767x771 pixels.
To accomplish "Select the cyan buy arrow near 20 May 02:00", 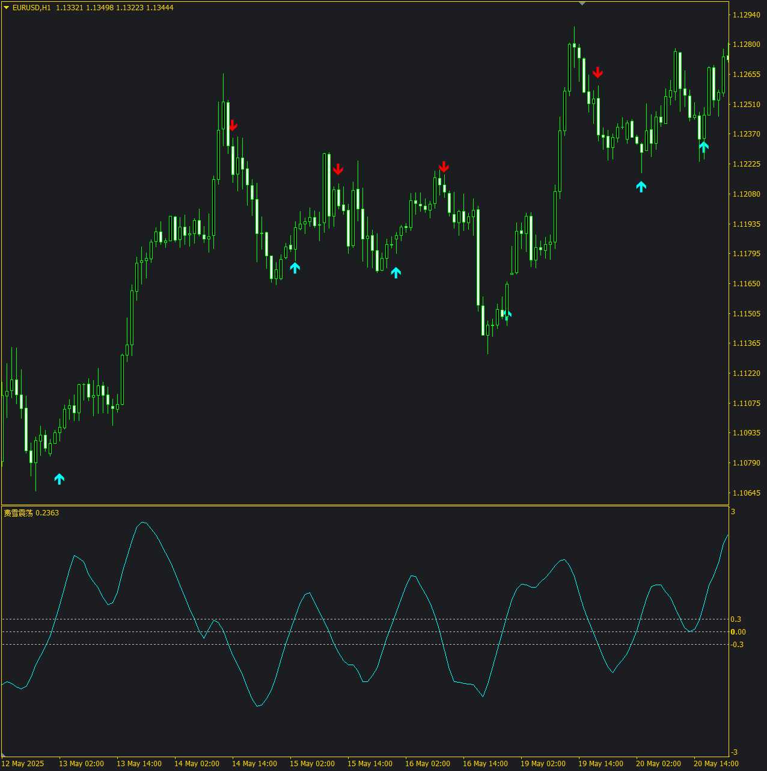I will click(641, 186).
